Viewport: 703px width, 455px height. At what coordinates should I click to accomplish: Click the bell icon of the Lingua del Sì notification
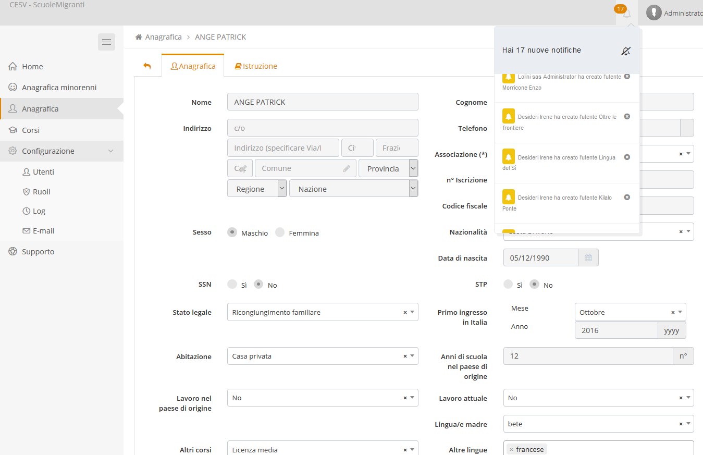(509, 156)
